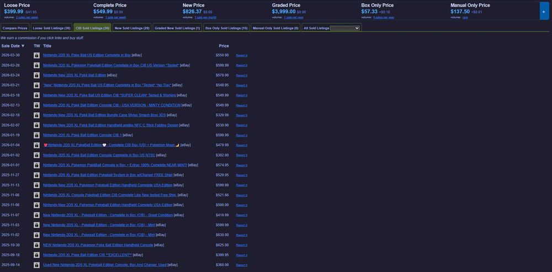Click the lock icon in the 2026-03-18 row
This screenshot has height=272, width=552.
(x=36, y=95)
